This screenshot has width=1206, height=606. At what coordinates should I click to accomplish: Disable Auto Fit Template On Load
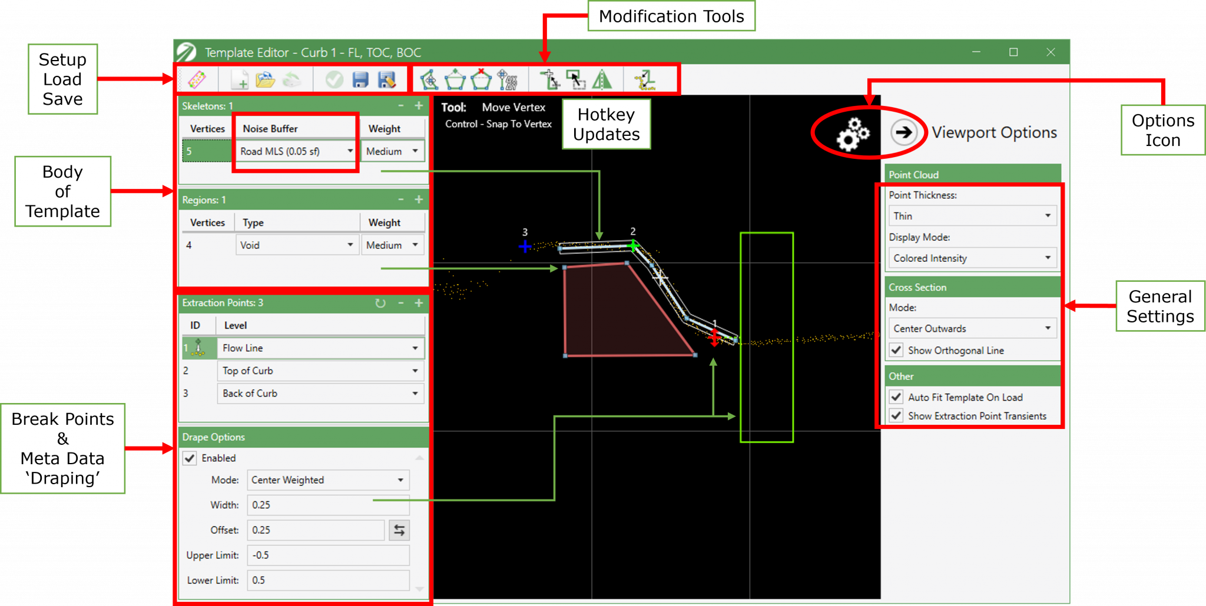coord(896,397)
